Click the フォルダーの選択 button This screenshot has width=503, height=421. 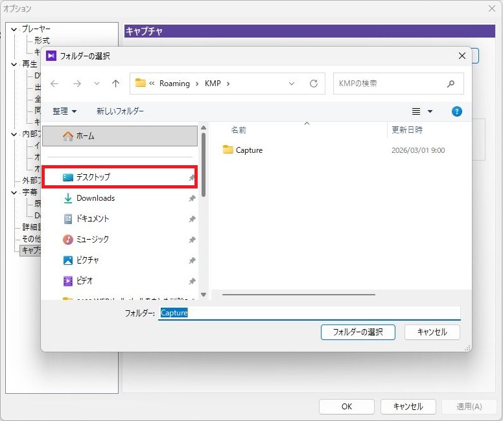point(358,332)
